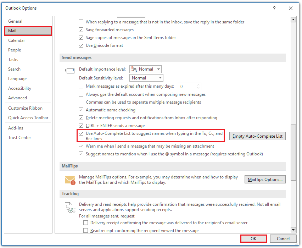Click the up stepper on expired days field
This screenshot has height=248, width=302.
198,84
